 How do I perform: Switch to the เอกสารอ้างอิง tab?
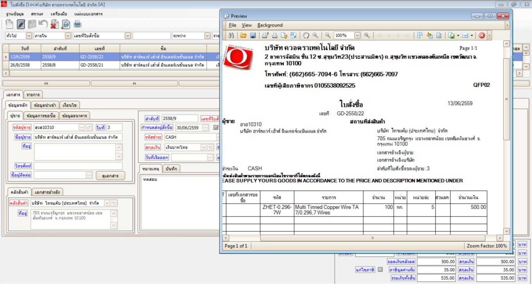47,192
